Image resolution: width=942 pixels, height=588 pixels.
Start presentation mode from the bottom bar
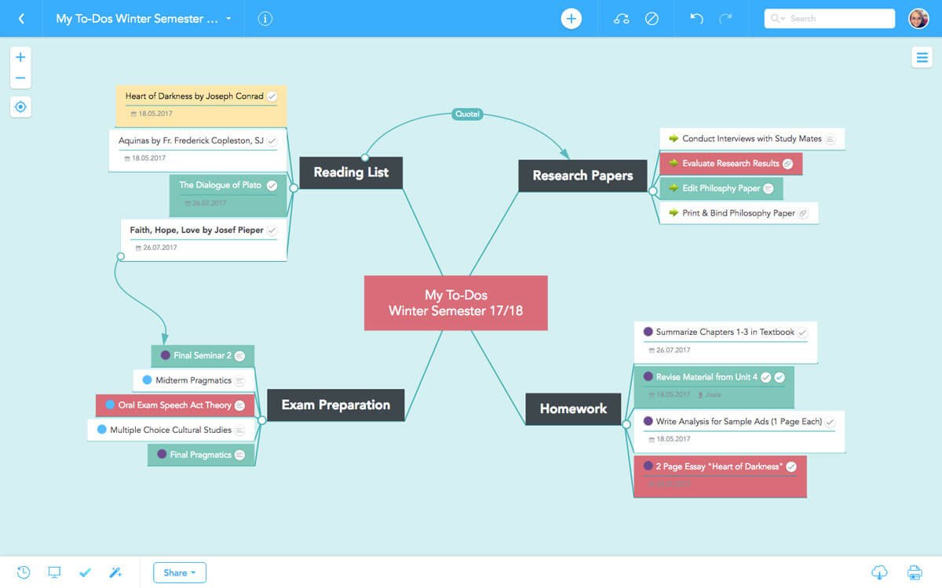54,572
